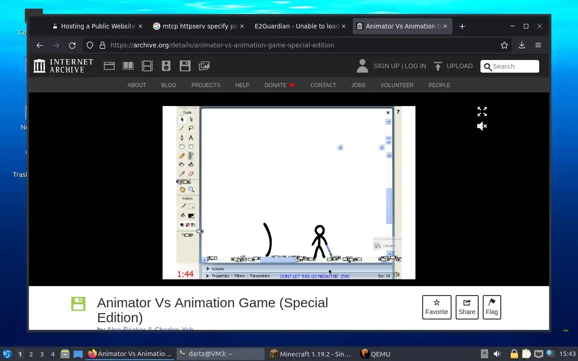Click the Swap Colors icon
This screenshot has width=578, height=361.
point(193,225)
